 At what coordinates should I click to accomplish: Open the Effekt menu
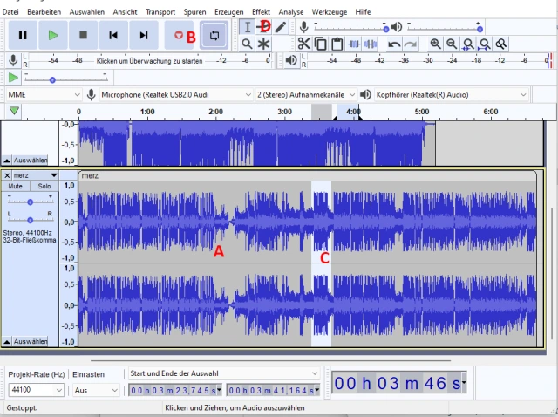(x=261, y=12)
